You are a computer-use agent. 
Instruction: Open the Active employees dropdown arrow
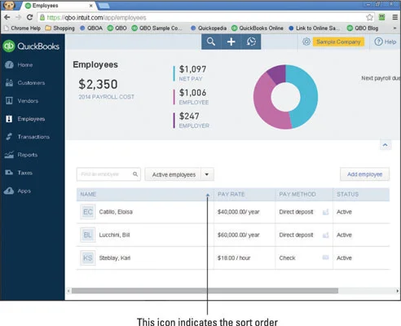click(207, 174)
